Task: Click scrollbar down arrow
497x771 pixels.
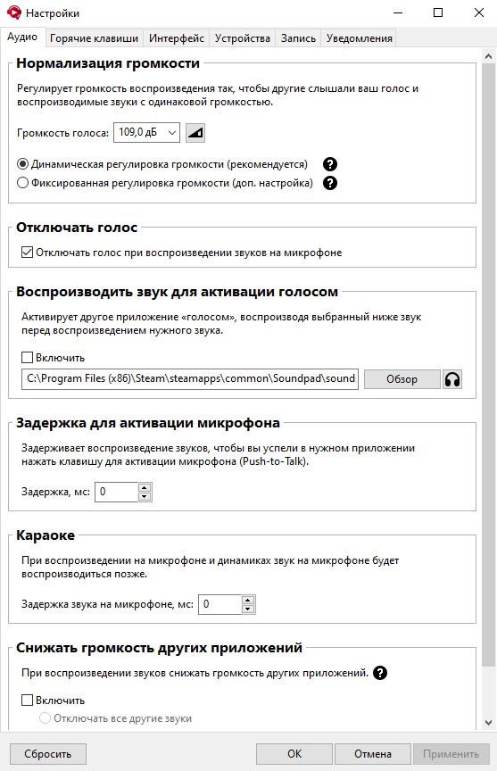Action: coord(488,723)
